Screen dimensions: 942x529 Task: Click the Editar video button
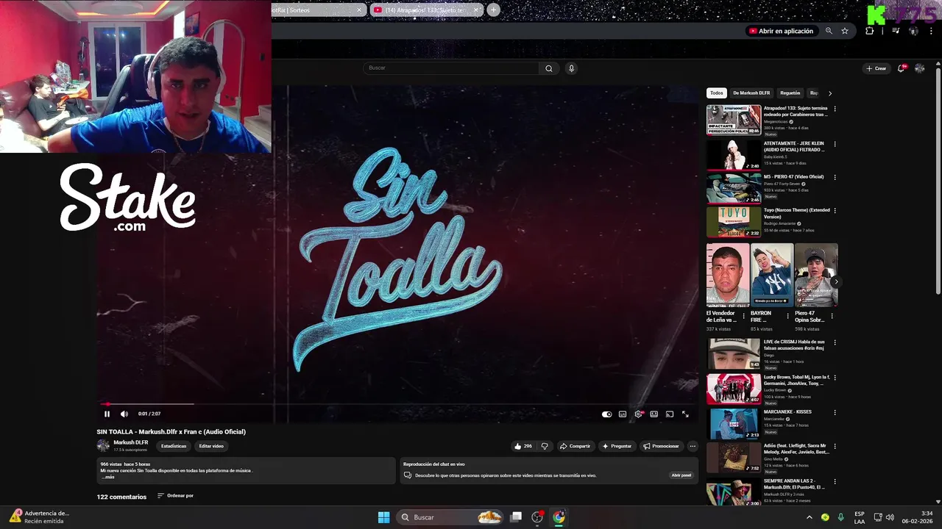tap(211, 446)
